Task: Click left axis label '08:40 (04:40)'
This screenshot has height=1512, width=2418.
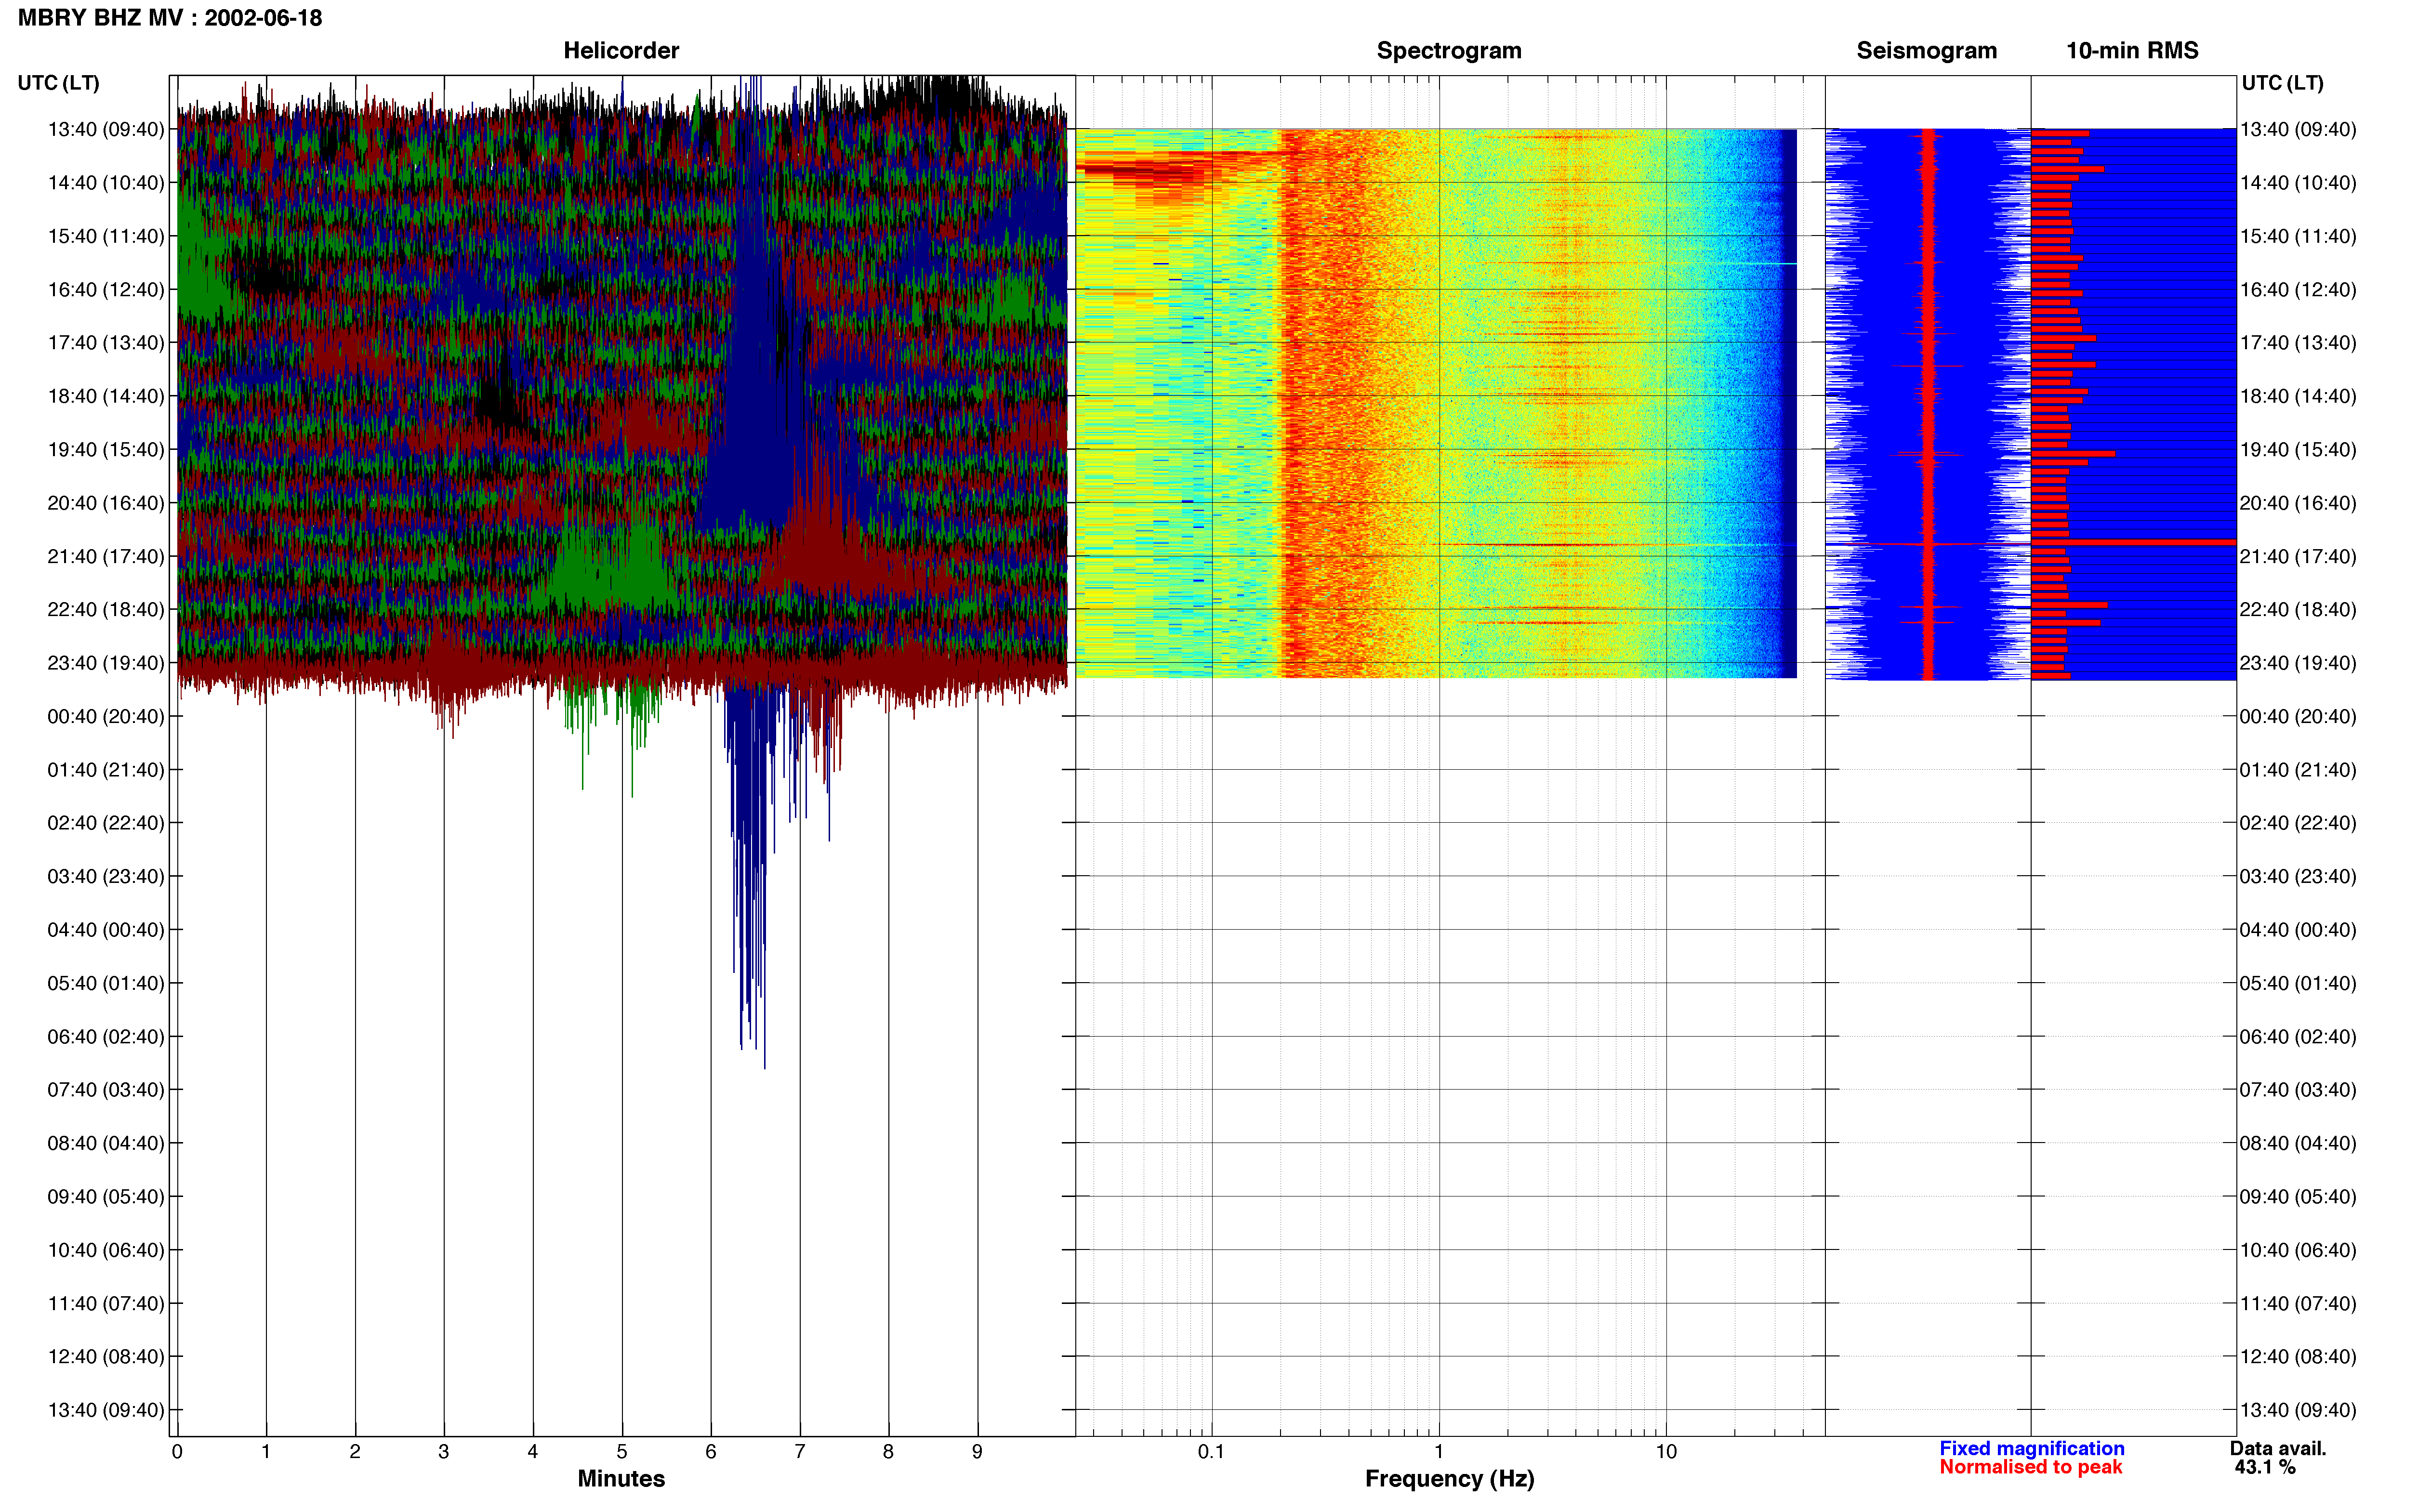Action: pyautogui.click(x=106, y=1143)
